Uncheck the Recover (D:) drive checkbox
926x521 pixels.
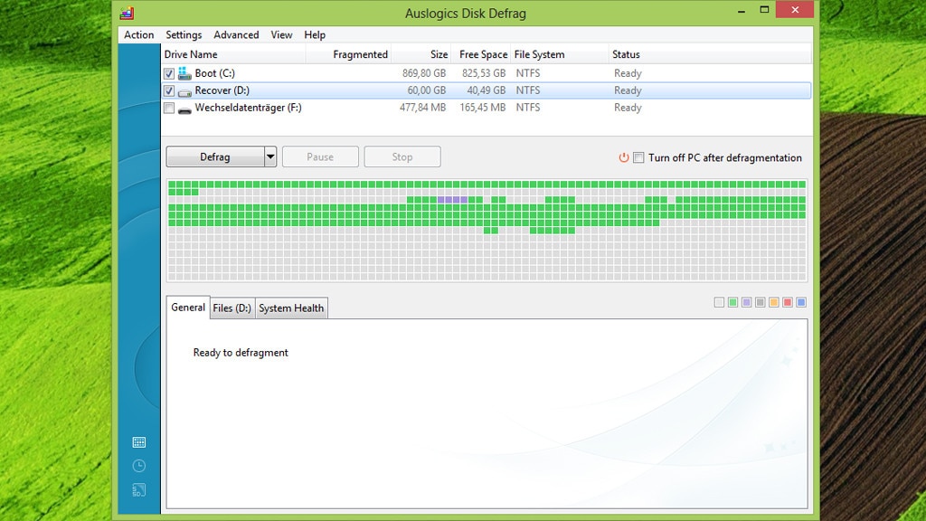click(169, 91)
